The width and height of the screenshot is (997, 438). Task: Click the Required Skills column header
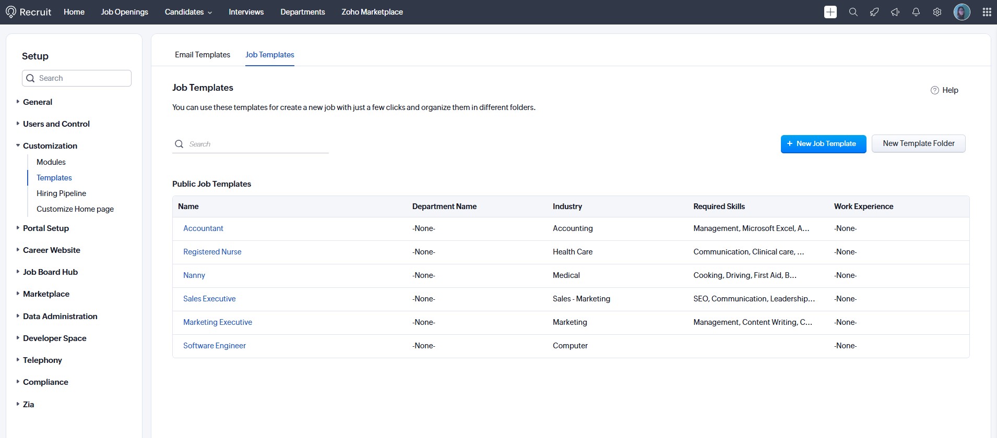[x=719, y=206]
